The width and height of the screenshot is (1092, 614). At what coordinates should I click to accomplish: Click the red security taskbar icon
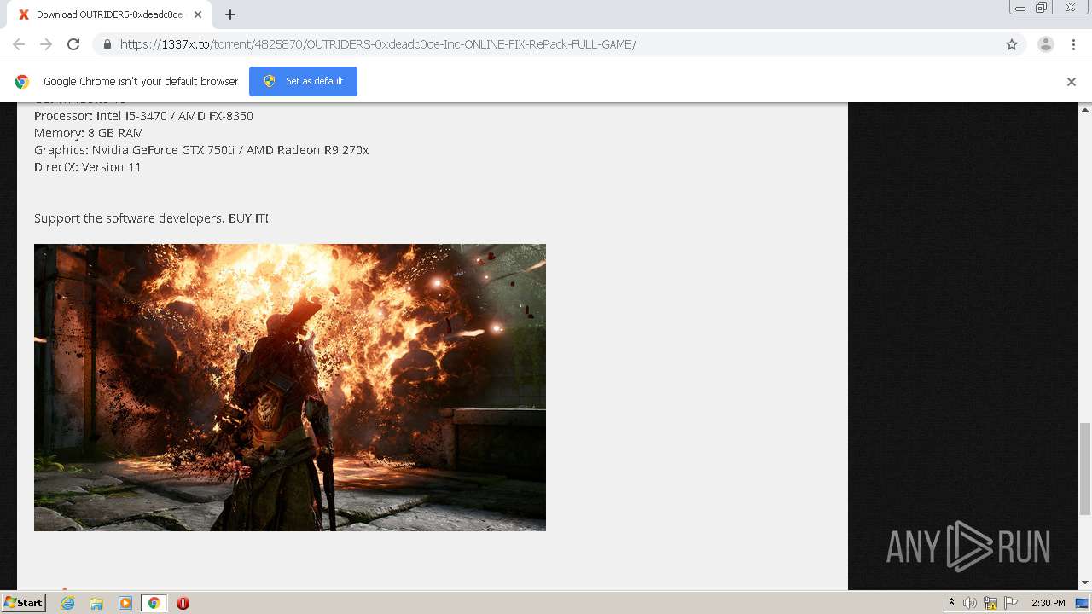[x=183, y=603]
